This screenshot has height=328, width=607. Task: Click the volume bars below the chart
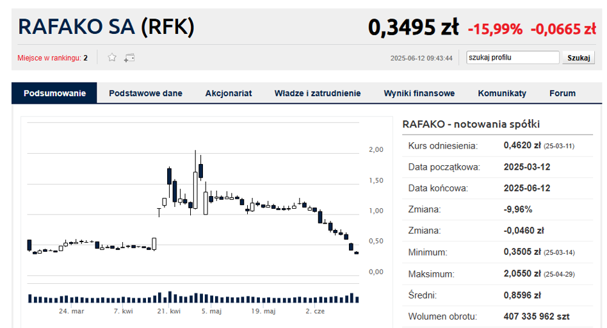[x=192, y=299]
